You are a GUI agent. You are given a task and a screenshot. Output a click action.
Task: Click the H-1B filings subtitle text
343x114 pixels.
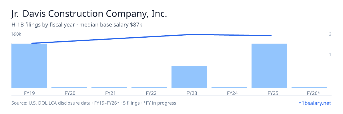point(77,25)
